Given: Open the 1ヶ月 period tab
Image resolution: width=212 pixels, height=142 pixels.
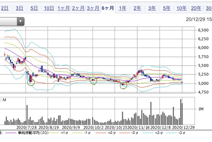Looking at the screenshot, I should [x=64, y=8].
